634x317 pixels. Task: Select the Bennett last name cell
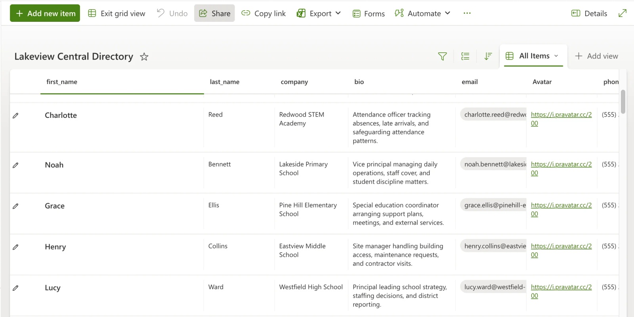(239, 173)
